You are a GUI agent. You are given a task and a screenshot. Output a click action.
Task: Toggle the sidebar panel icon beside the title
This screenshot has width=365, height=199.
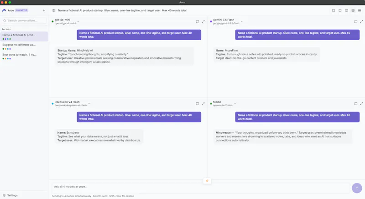coord(54,10)
